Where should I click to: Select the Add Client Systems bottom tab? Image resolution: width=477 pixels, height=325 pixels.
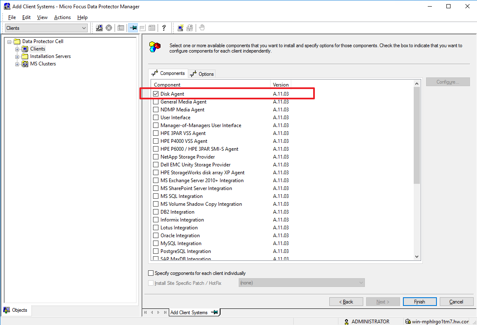coord(194,312)
